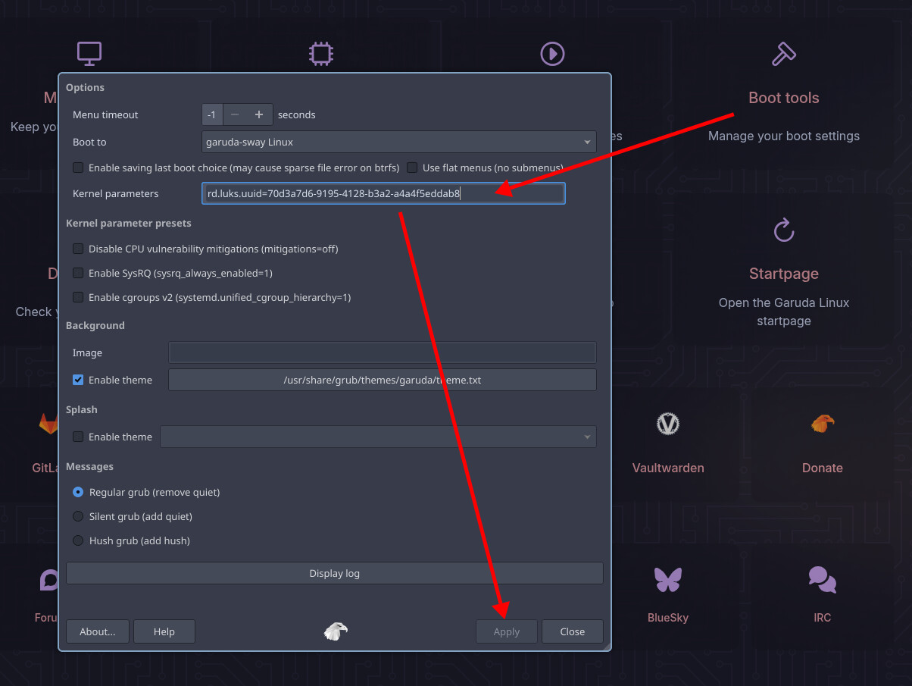Viewport: 912px width, 686px height.
Task: Toggle Disable CPU vulnerability mitigations checkbox
Action: (78, 249)
